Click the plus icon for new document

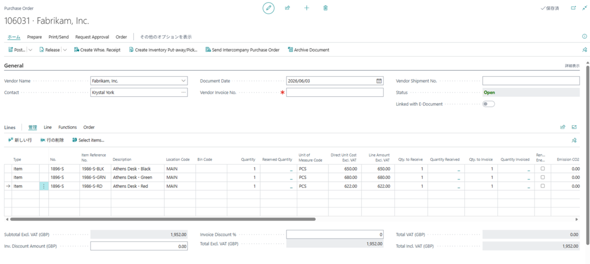coord(306,8)
